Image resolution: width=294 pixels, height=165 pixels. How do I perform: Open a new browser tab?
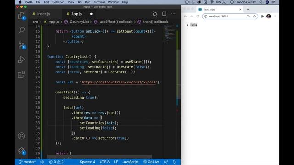coord(248,9)
